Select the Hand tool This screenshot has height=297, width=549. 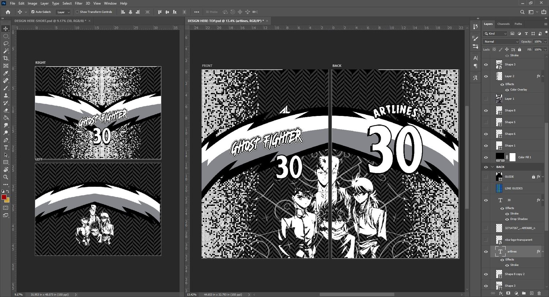pyautogui.click(x=5, y=170)
